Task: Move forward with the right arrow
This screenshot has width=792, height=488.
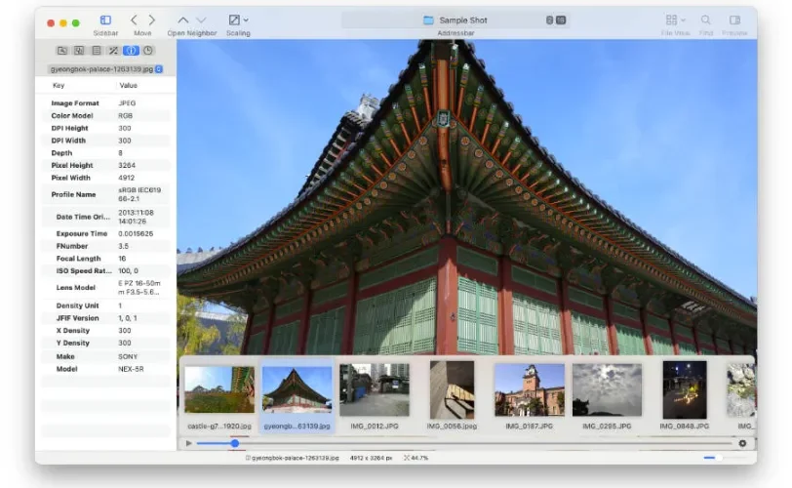Action: click(151, 20)
